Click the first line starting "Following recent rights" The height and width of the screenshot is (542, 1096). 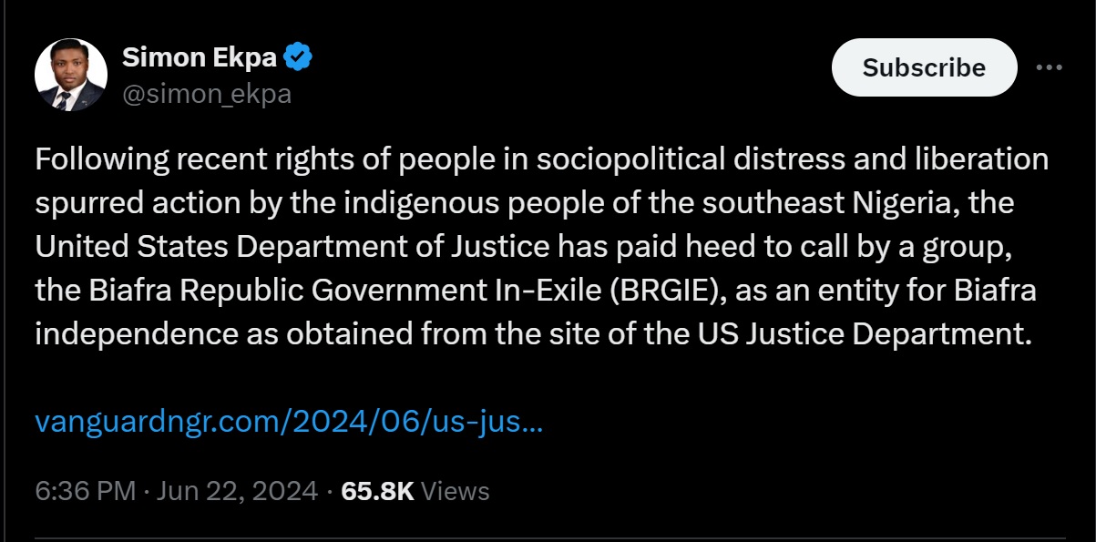[542, 159]
